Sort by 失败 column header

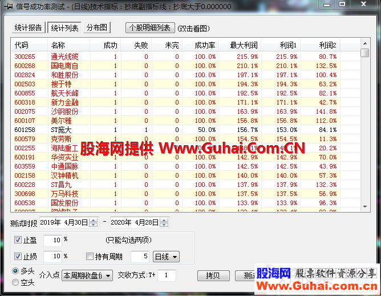point(136,45)
